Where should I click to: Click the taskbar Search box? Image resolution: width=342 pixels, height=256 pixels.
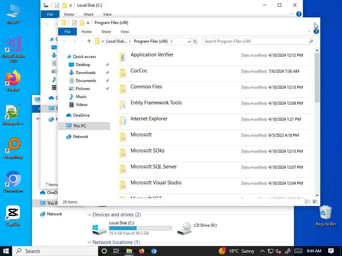55,251
